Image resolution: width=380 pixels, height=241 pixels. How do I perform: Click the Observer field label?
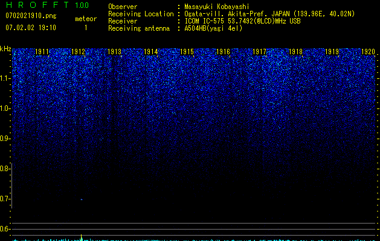(123, 7)
